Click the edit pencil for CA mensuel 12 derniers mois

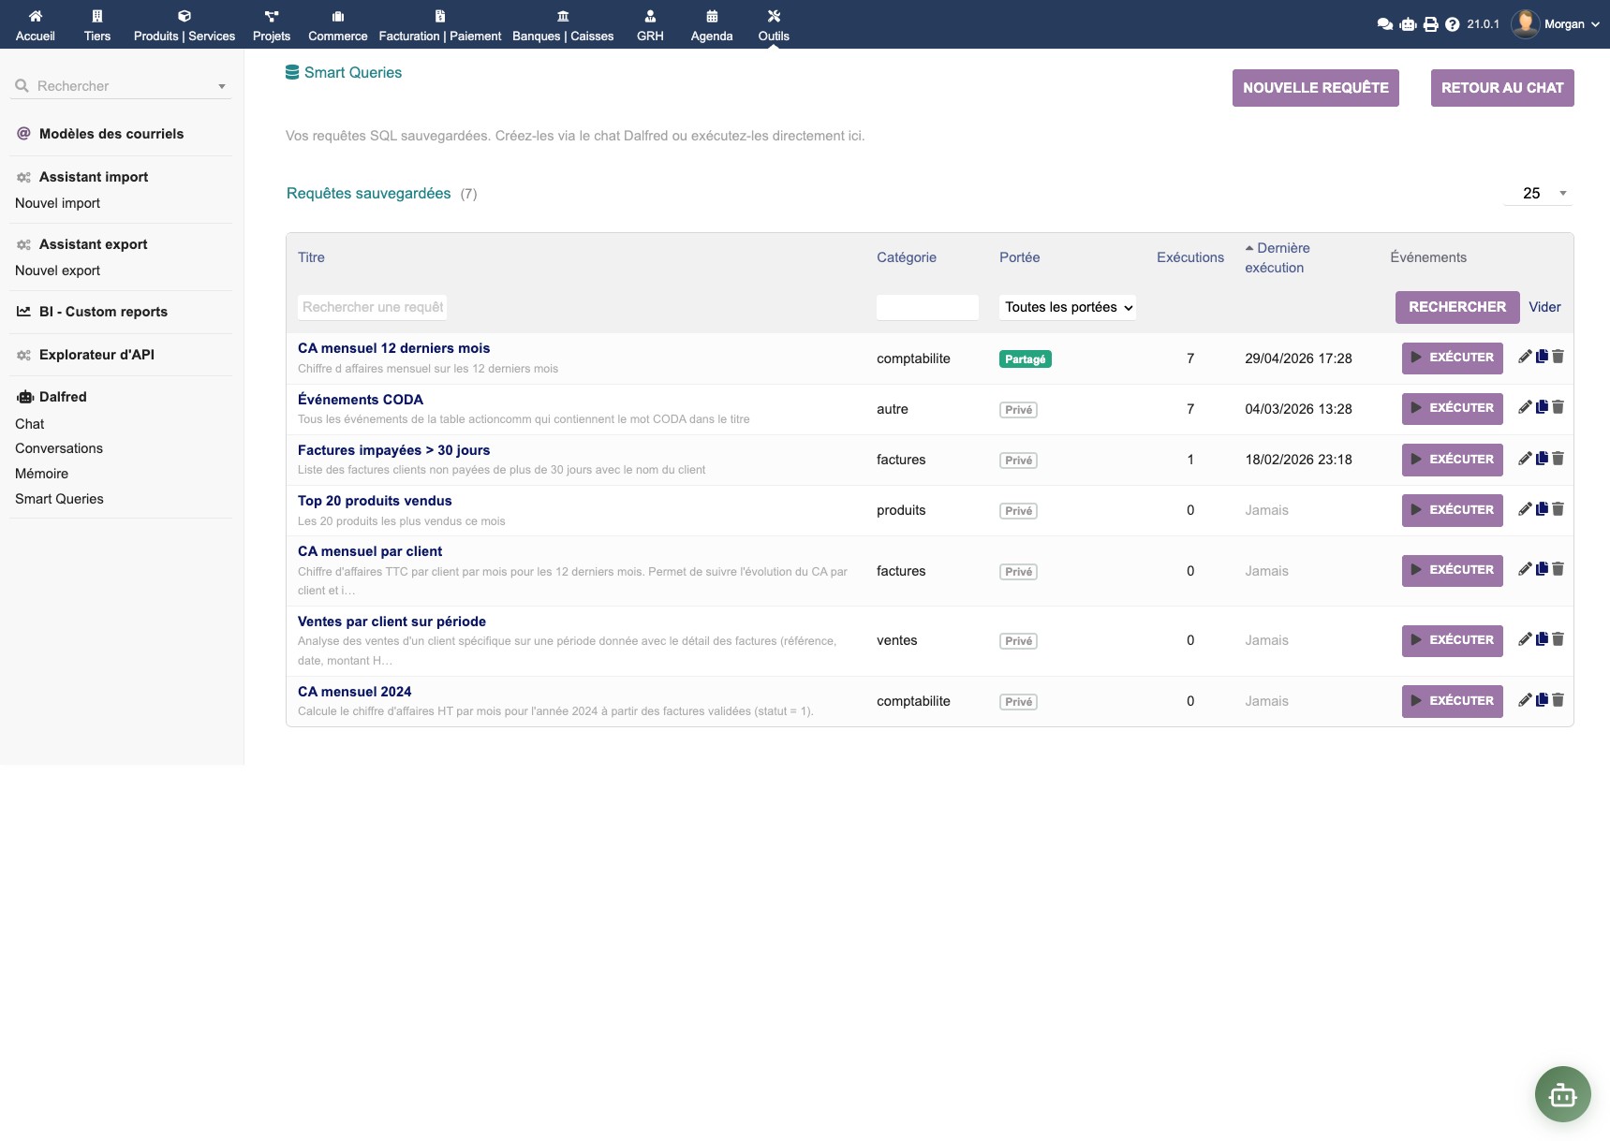click(1525, 357)
